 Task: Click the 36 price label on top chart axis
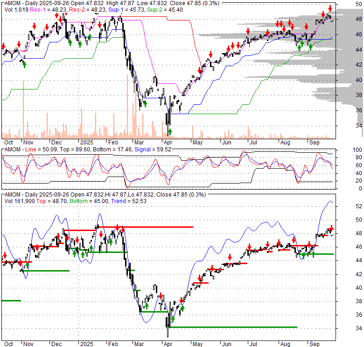pyautogui.click(x=359, y=110)
